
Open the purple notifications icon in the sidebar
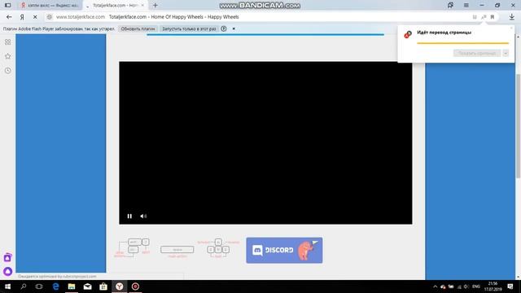tap(7, 257)
